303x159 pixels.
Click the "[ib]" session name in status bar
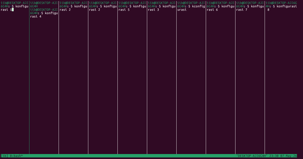coord(4,156)
